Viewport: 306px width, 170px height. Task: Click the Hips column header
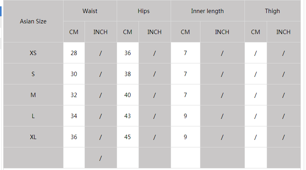pos(144,11)
